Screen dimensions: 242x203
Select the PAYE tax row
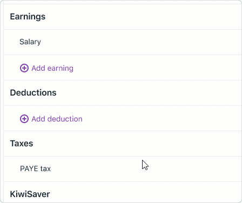123,169
